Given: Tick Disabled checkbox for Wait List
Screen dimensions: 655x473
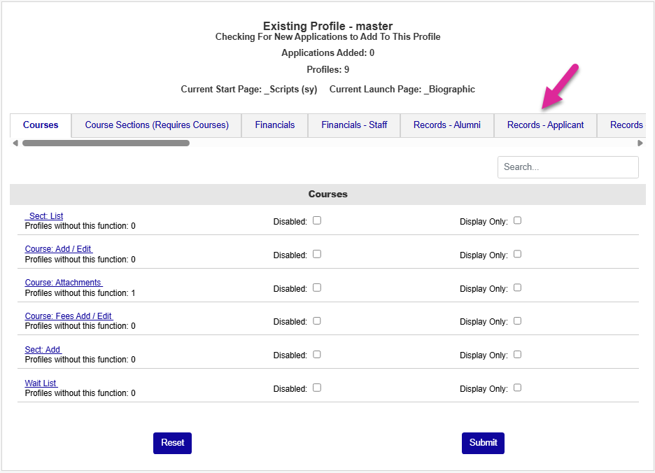Looking at the screenshot, I should click(317, 388).
